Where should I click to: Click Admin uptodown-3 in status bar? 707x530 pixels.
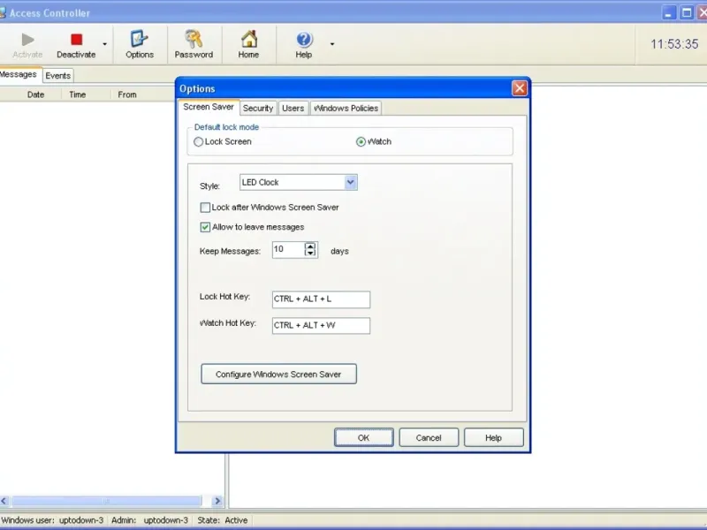tap(149, 520)
